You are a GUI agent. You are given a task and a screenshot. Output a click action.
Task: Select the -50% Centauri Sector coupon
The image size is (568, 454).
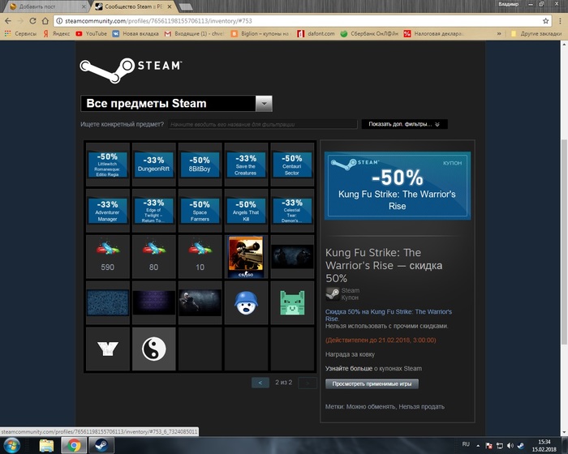(x=292, y=165)
